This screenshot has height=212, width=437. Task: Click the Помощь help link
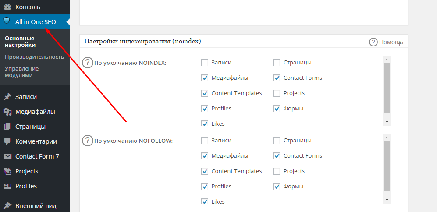385,42
